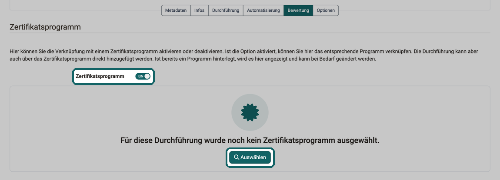The height and width of the screenshot is (180, 500).
Task: Open the Infos tab
Action: click(x=199, y=10)
